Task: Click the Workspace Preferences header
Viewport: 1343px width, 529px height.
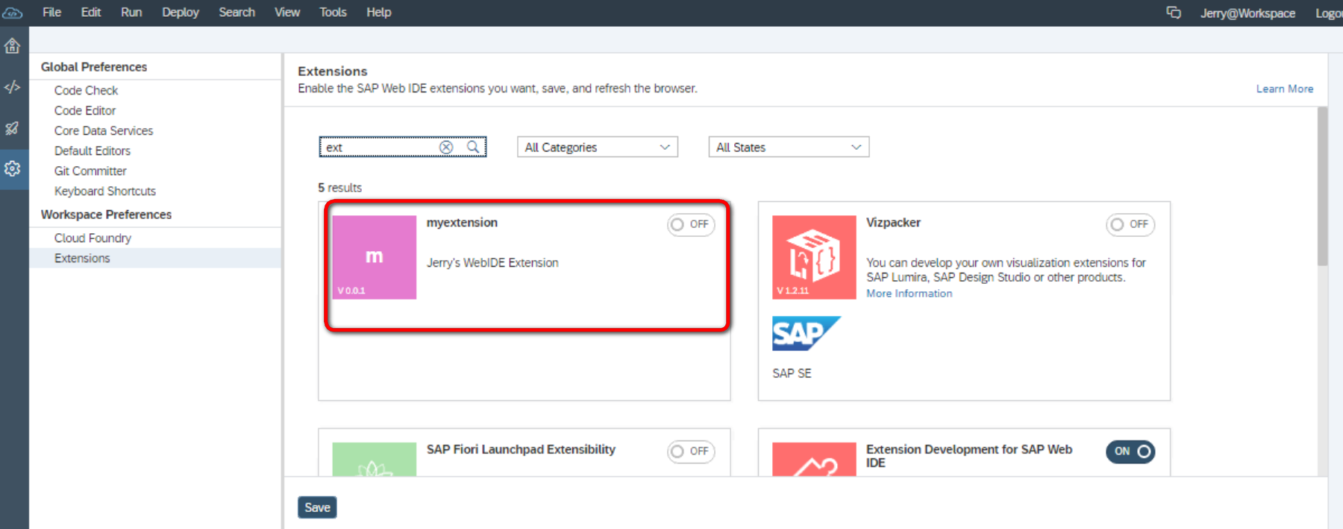Action: pos(106,215)
